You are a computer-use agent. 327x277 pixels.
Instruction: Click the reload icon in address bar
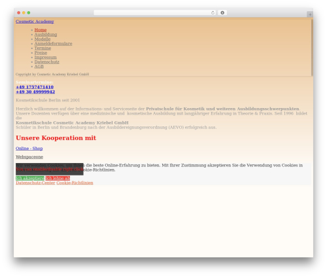coord(213,13)
